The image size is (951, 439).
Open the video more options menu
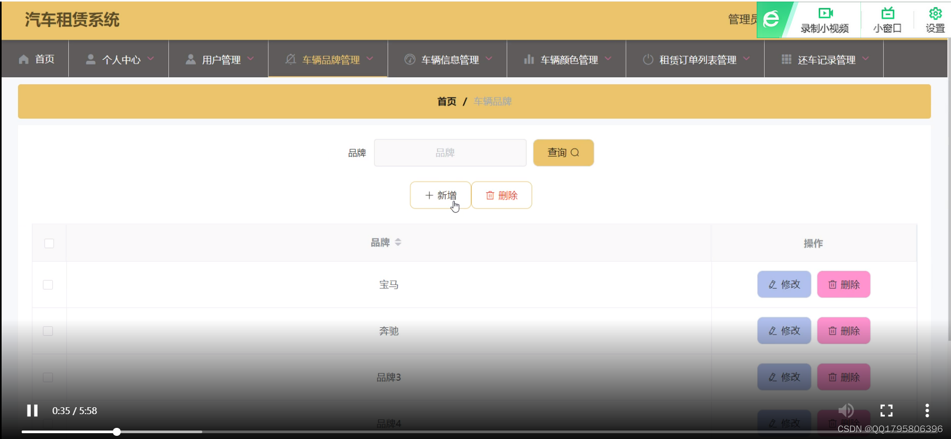[x=927, y=410]
